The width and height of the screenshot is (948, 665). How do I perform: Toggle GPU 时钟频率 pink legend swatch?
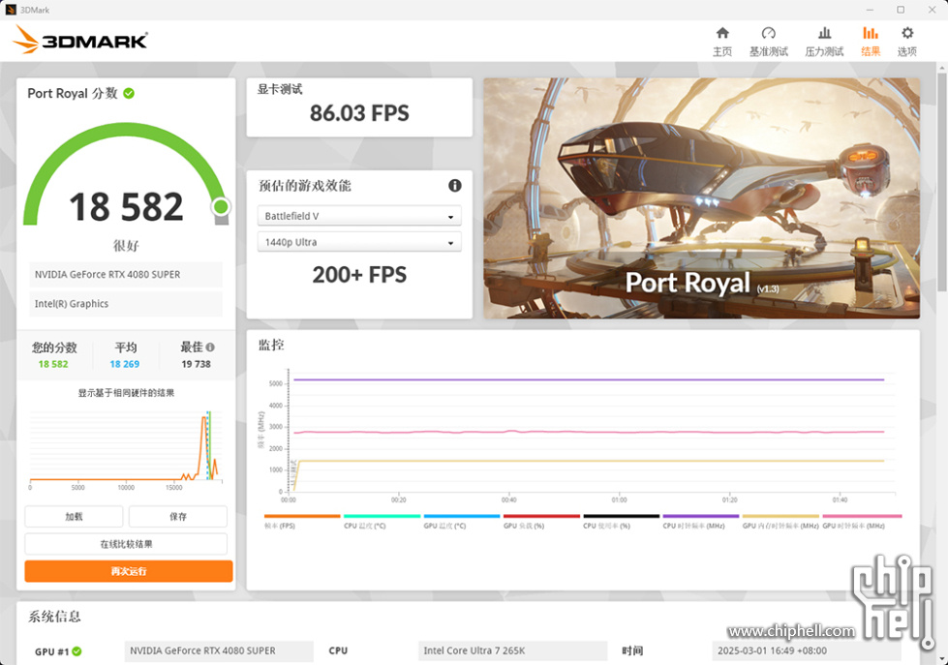click(862, 516)
